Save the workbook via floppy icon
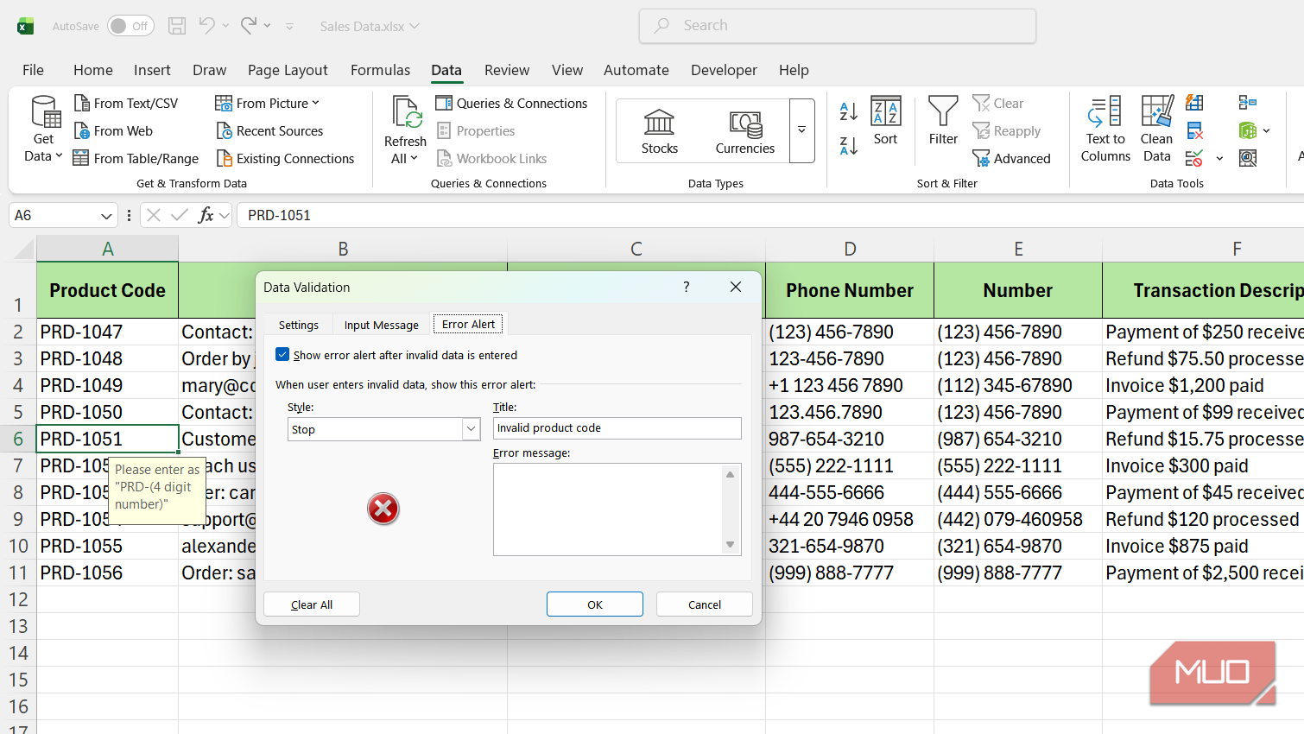The image size is (1304, 734). tap(177, 26)
